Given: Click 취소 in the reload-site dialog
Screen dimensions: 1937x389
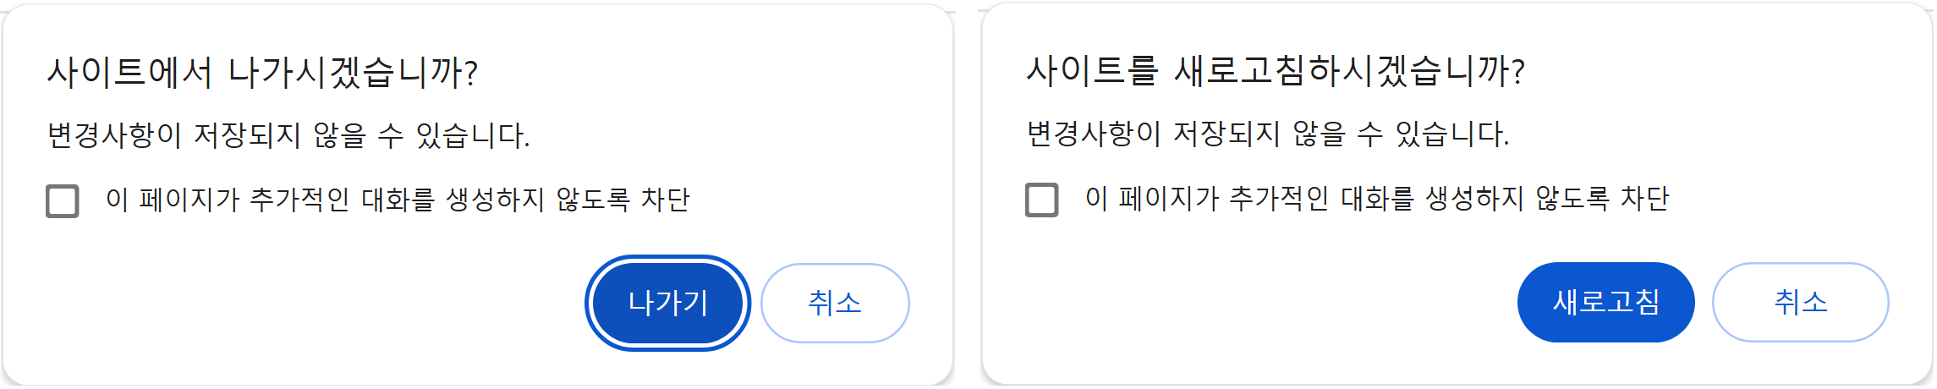Looking at the screenshot, I should [x=1800, y=302].
